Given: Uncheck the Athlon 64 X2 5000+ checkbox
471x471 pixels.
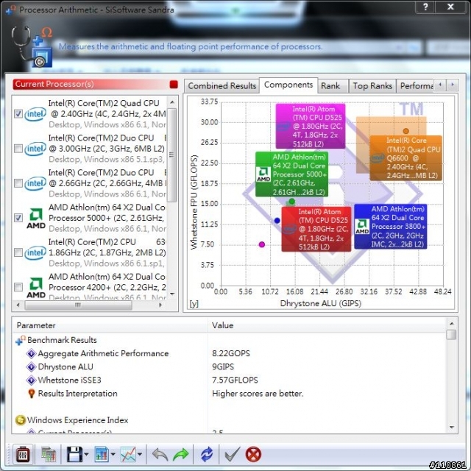Looking at the screenshot, I should point(18,218).
